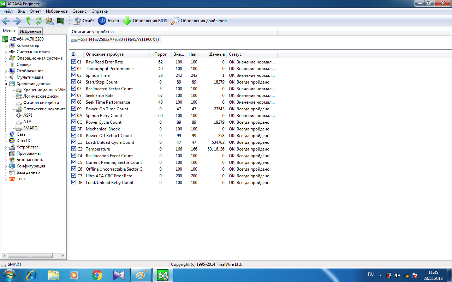Toggle the Mechanical Shock checkbox

73,129
